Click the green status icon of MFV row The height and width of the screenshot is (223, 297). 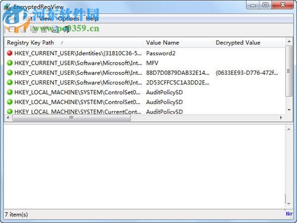coord(10,63)
